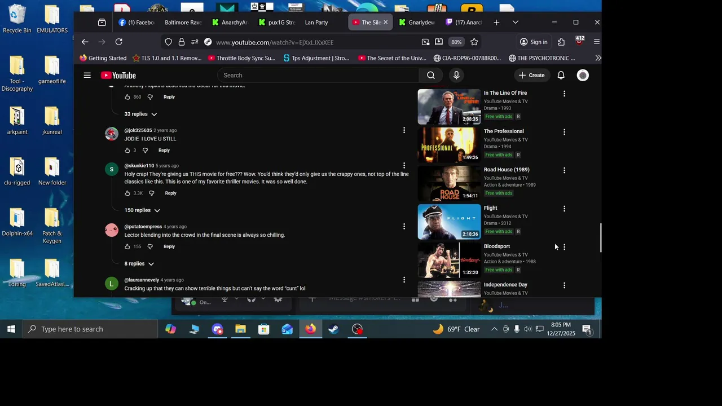Viewport: 722px width, 406px height.
Task: Open the Firefox View tab overview icon
Action: (x=102, y=23)
